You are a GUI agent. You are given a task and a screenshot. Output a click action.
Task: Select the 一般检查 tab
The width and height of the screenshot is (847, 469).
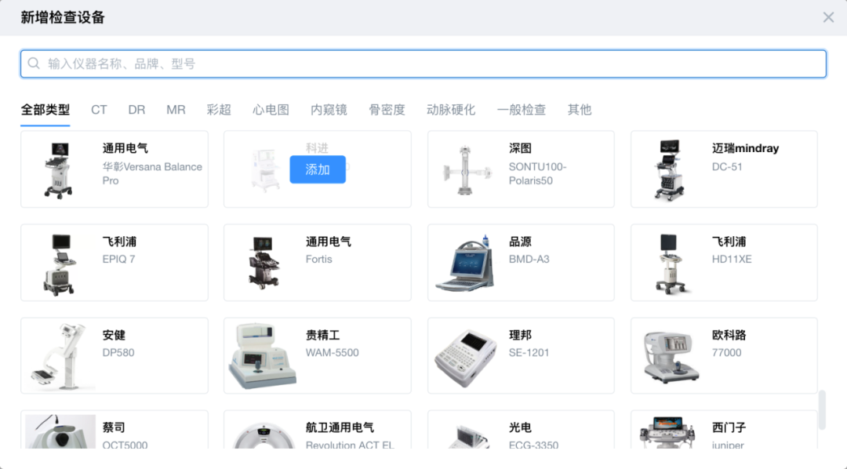coord(522,110)
